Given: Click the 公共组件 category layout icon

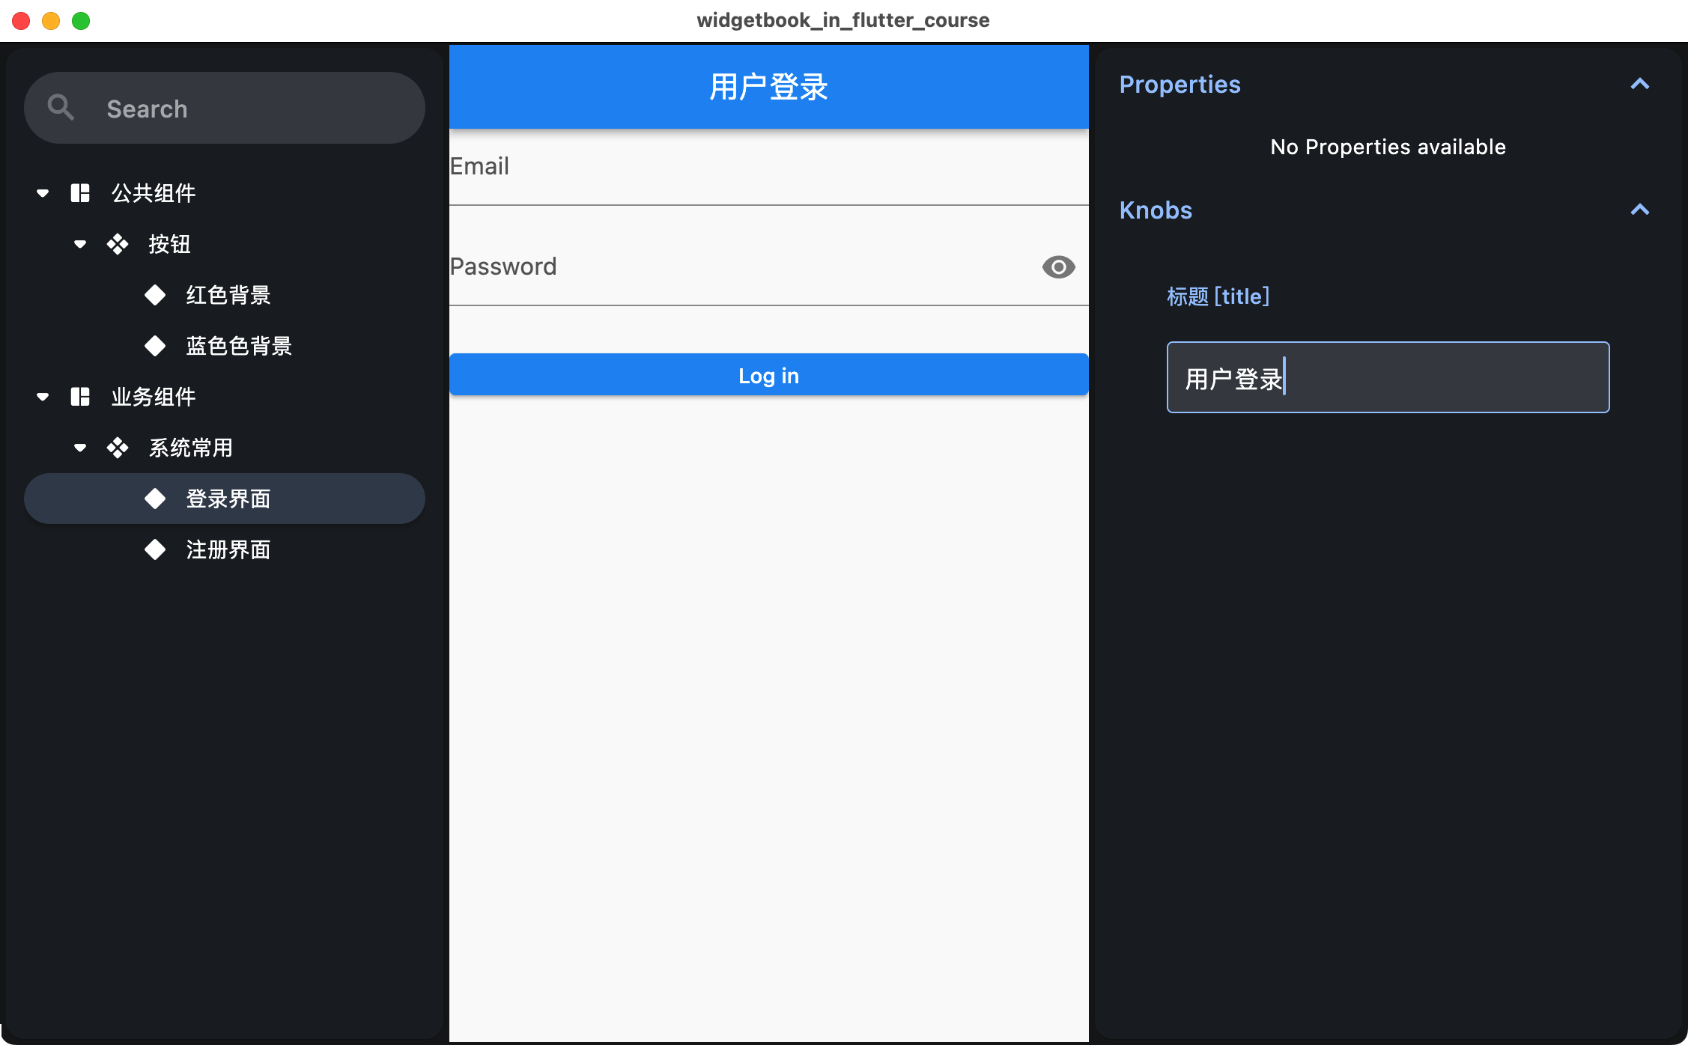Looking at the screenshot, I should click(80, 193).
